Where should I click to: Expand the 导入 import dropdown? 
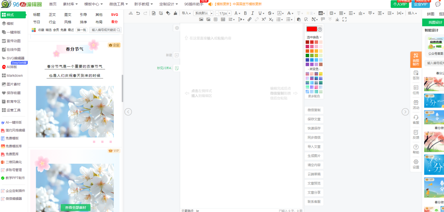[187, 13]
